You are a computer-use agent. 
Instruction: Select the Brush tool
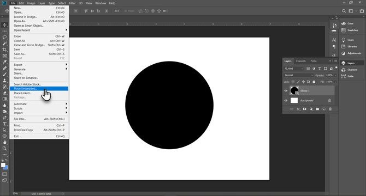click(x=4, y=74)
